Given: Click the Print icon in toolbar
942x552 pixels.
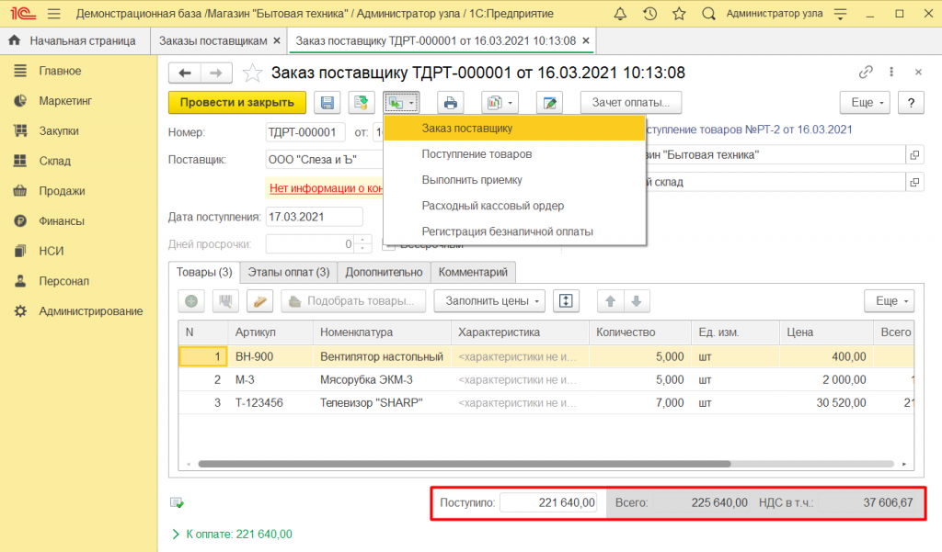Looking at the screenshot, I should [451, 103].
